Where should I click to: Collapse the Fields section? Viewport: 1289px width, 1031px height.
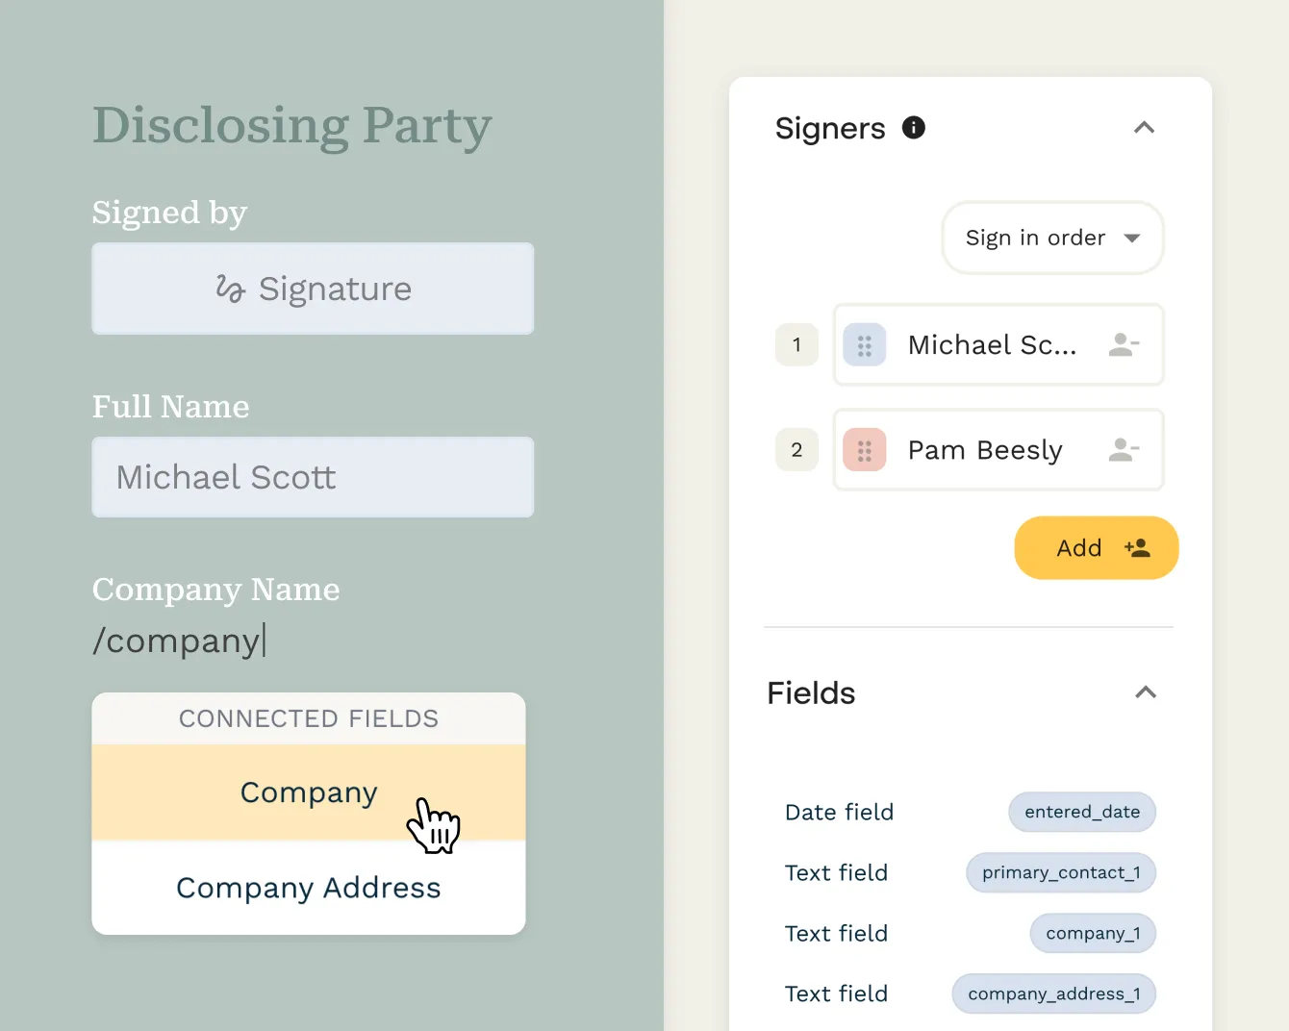[x=1144, y=692]
